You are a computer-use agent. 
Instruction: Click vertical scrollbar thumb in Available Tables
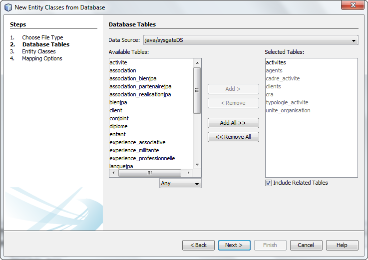(197, 90)
